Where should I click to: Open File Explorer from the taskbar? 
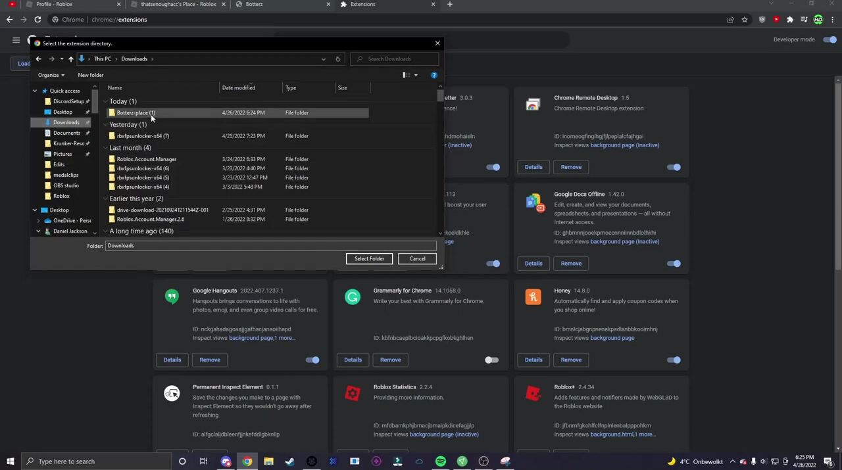click(x=268, y=461)
